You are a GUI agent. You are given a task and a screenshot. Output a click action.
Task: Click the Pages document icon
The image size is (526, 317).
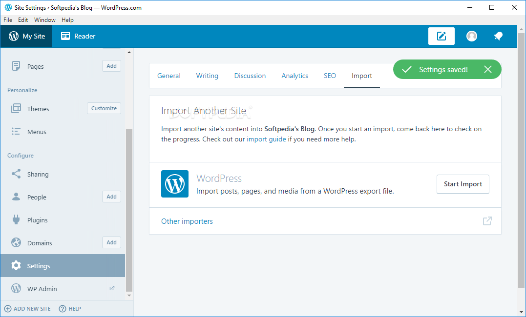click(x=16, y=66)
